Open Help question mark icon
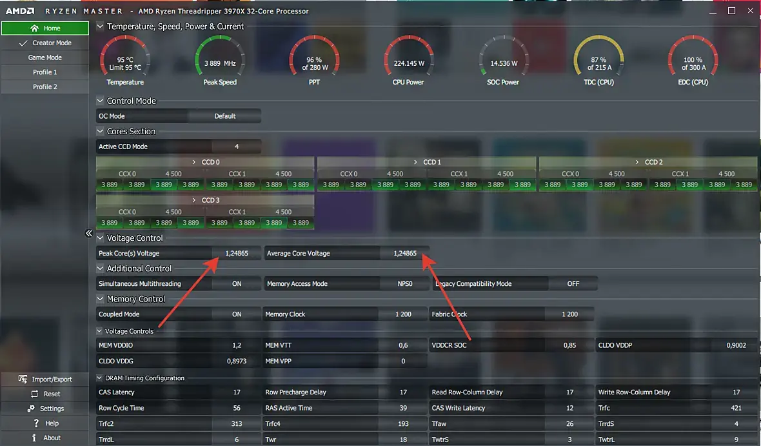Screen dimensions: 761x446 coord(36,423)
